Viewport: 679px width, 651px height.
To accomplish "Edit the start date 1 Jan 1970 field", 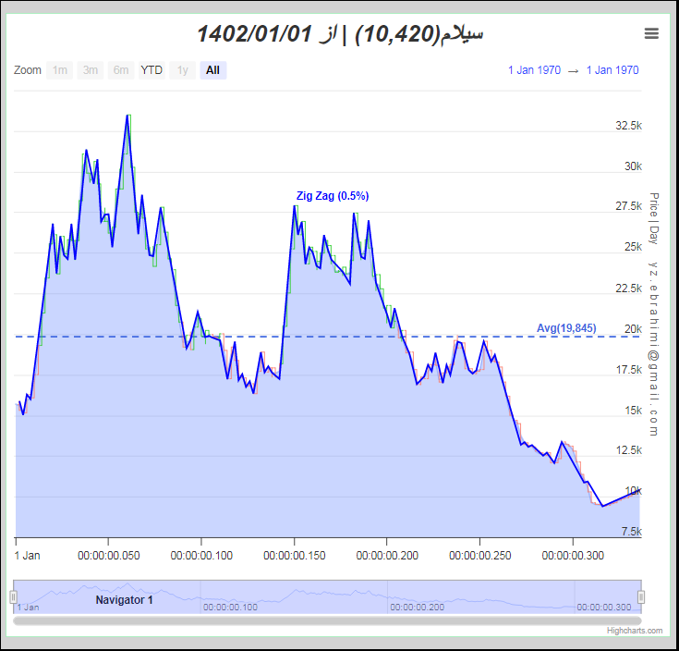I will tap(534, 70).
